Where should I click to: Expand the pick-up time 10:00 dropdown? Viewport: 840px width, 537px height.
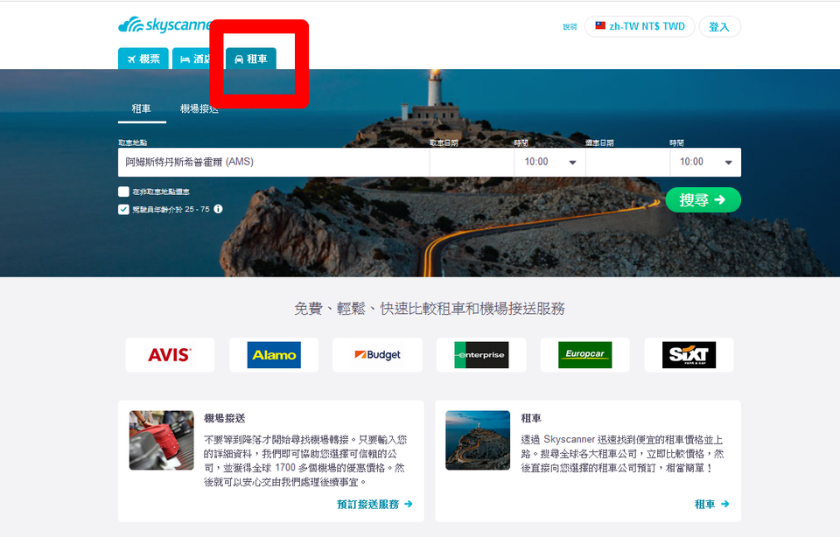[x=549, y=162]
